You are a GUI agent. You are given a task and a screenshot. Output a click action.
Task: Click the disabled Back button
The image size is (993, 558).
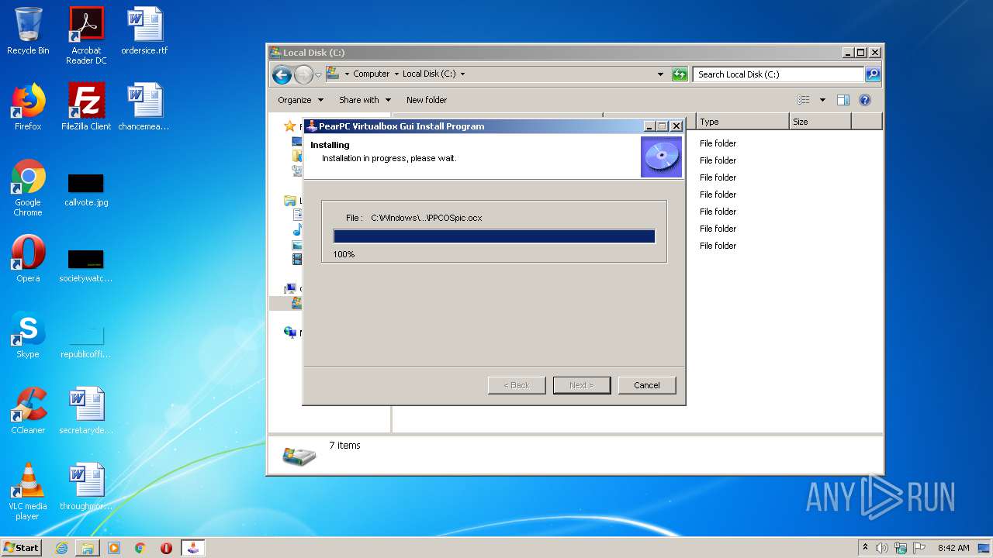pos(517,385)
